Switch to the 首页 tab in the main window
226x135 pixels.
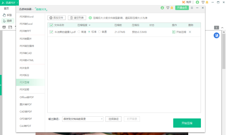[x=6, y=8]
